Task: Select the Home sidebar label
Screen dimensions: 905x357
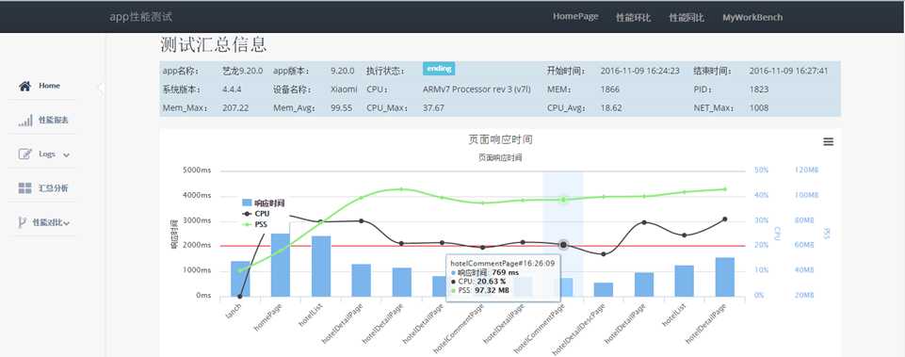Action: tap(49, 86)
